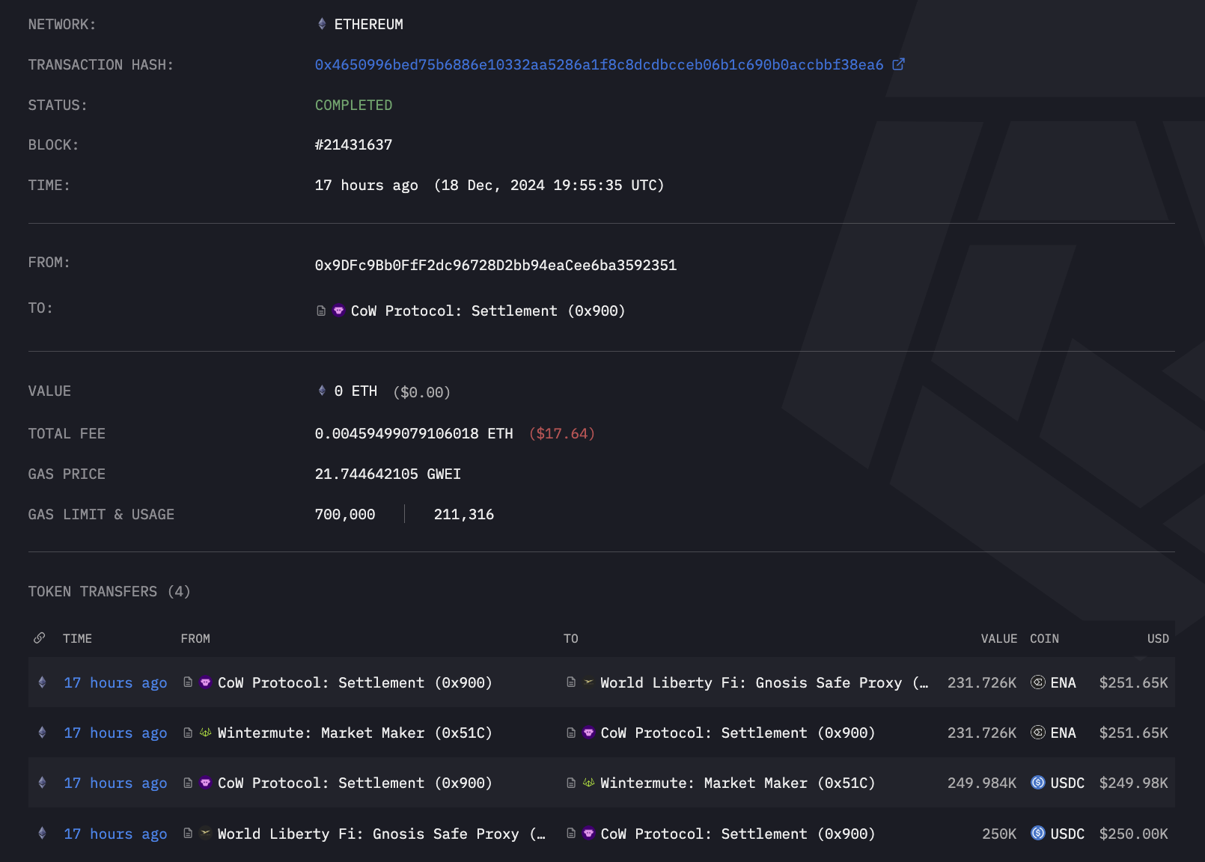Open the transaction hash external link icon
The height and width of the screenshot is (862, 1205).
pos(899,64)
